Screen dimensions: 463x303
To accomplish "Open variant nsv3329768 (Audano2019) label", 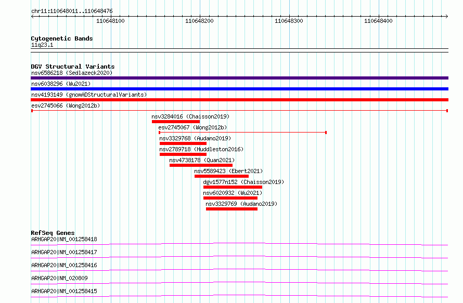I will coord(195,138).
